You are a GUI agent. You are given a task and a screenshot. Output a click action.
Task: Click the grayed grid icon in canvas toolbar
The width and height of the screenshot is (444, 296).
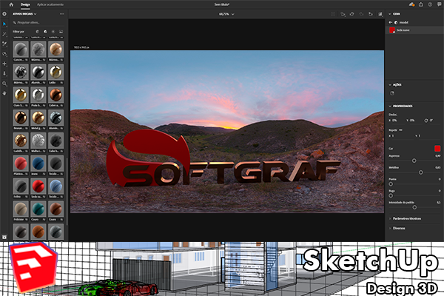[x=333, y=14]
